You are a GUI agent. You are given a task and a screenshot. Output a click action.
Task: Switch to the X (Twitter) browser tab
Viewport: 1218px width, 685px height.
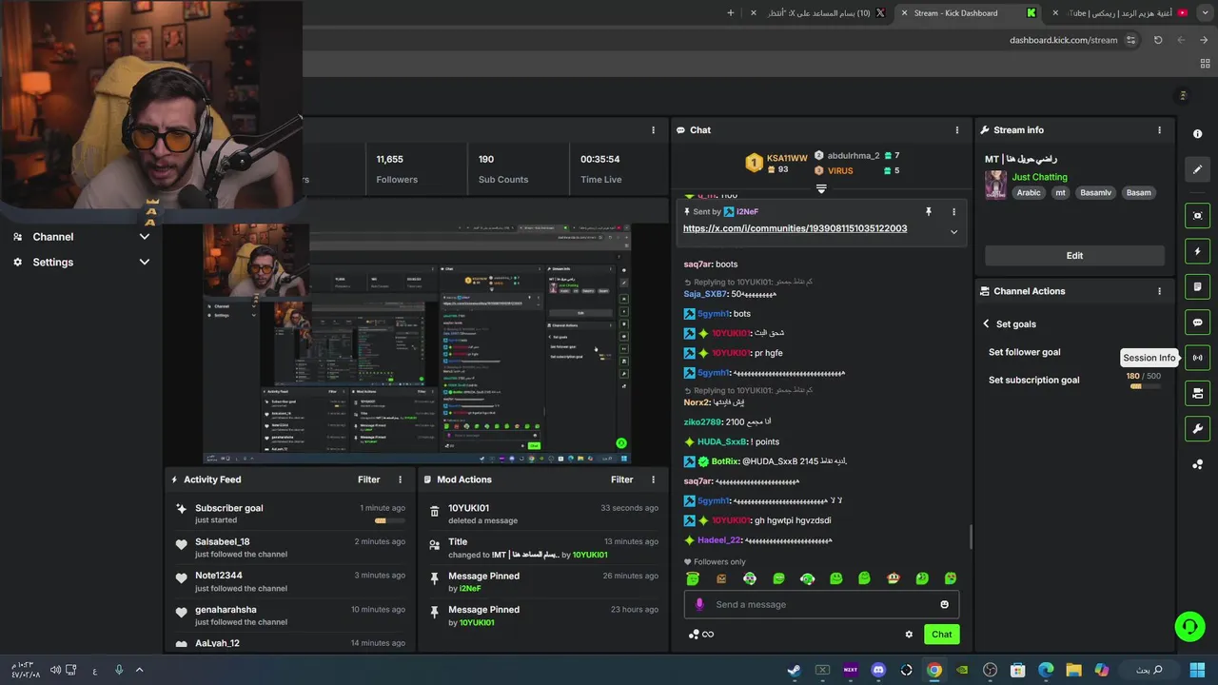pyautogui.click(x=820, y=13)
